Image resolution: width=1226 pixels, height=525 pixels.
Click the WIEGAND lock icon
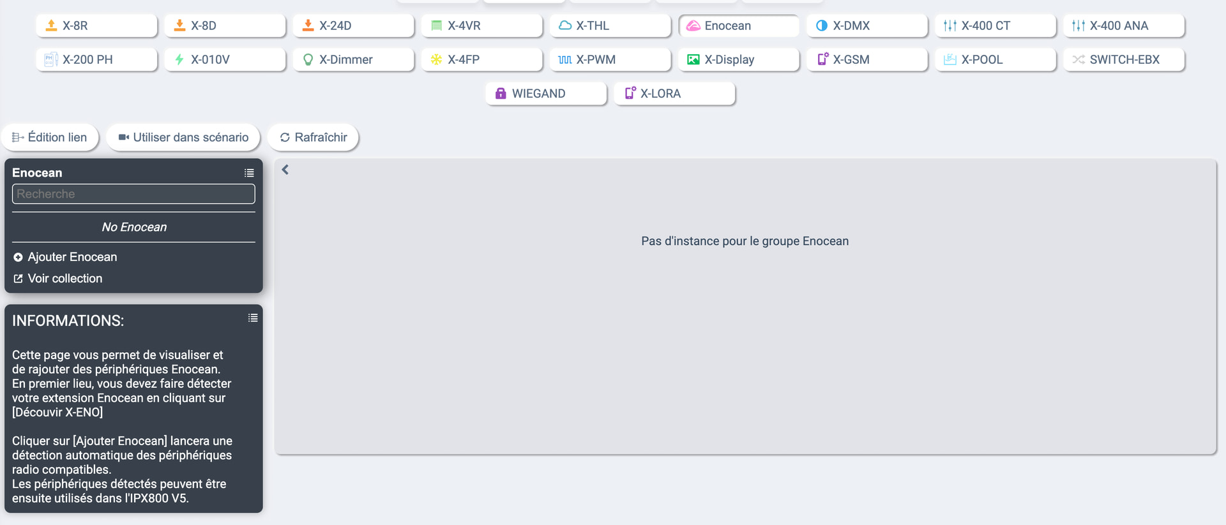501,93
